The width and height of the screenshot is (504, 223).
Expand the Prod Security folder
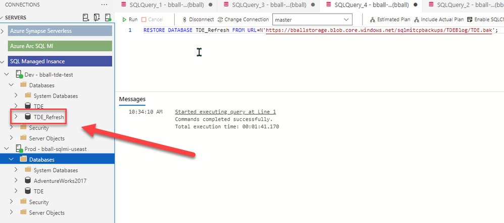click(x=12, y=201)
